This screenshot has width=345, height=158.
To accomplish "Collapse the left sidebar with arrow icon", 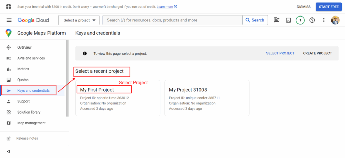I will pyautogui.click(x=9, y=151).
